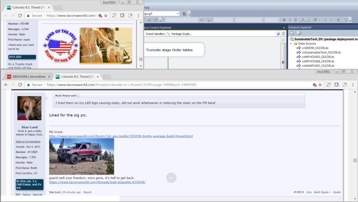
Task: Click the colorful icon beside go.gif dropdown
Action: 184,13
